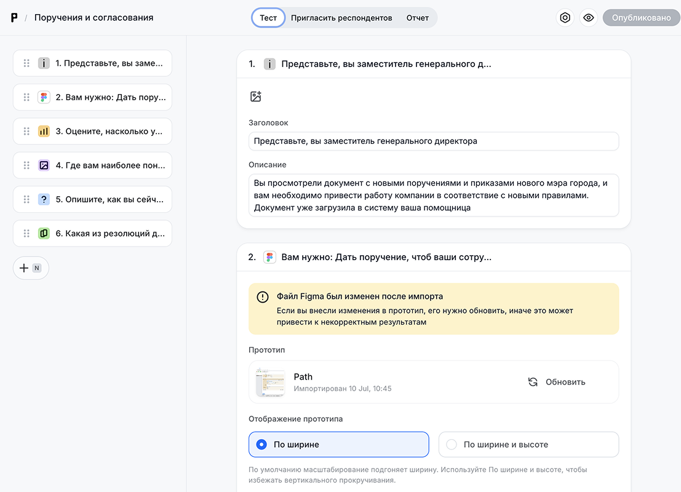The image size is (681, 492).
Task: Select the "По ширине и высоте" radio option
Action: (452, 445)
